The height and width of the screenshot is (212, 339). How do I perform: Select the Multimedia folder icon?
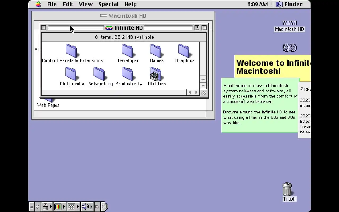click(x=71, y=73)
